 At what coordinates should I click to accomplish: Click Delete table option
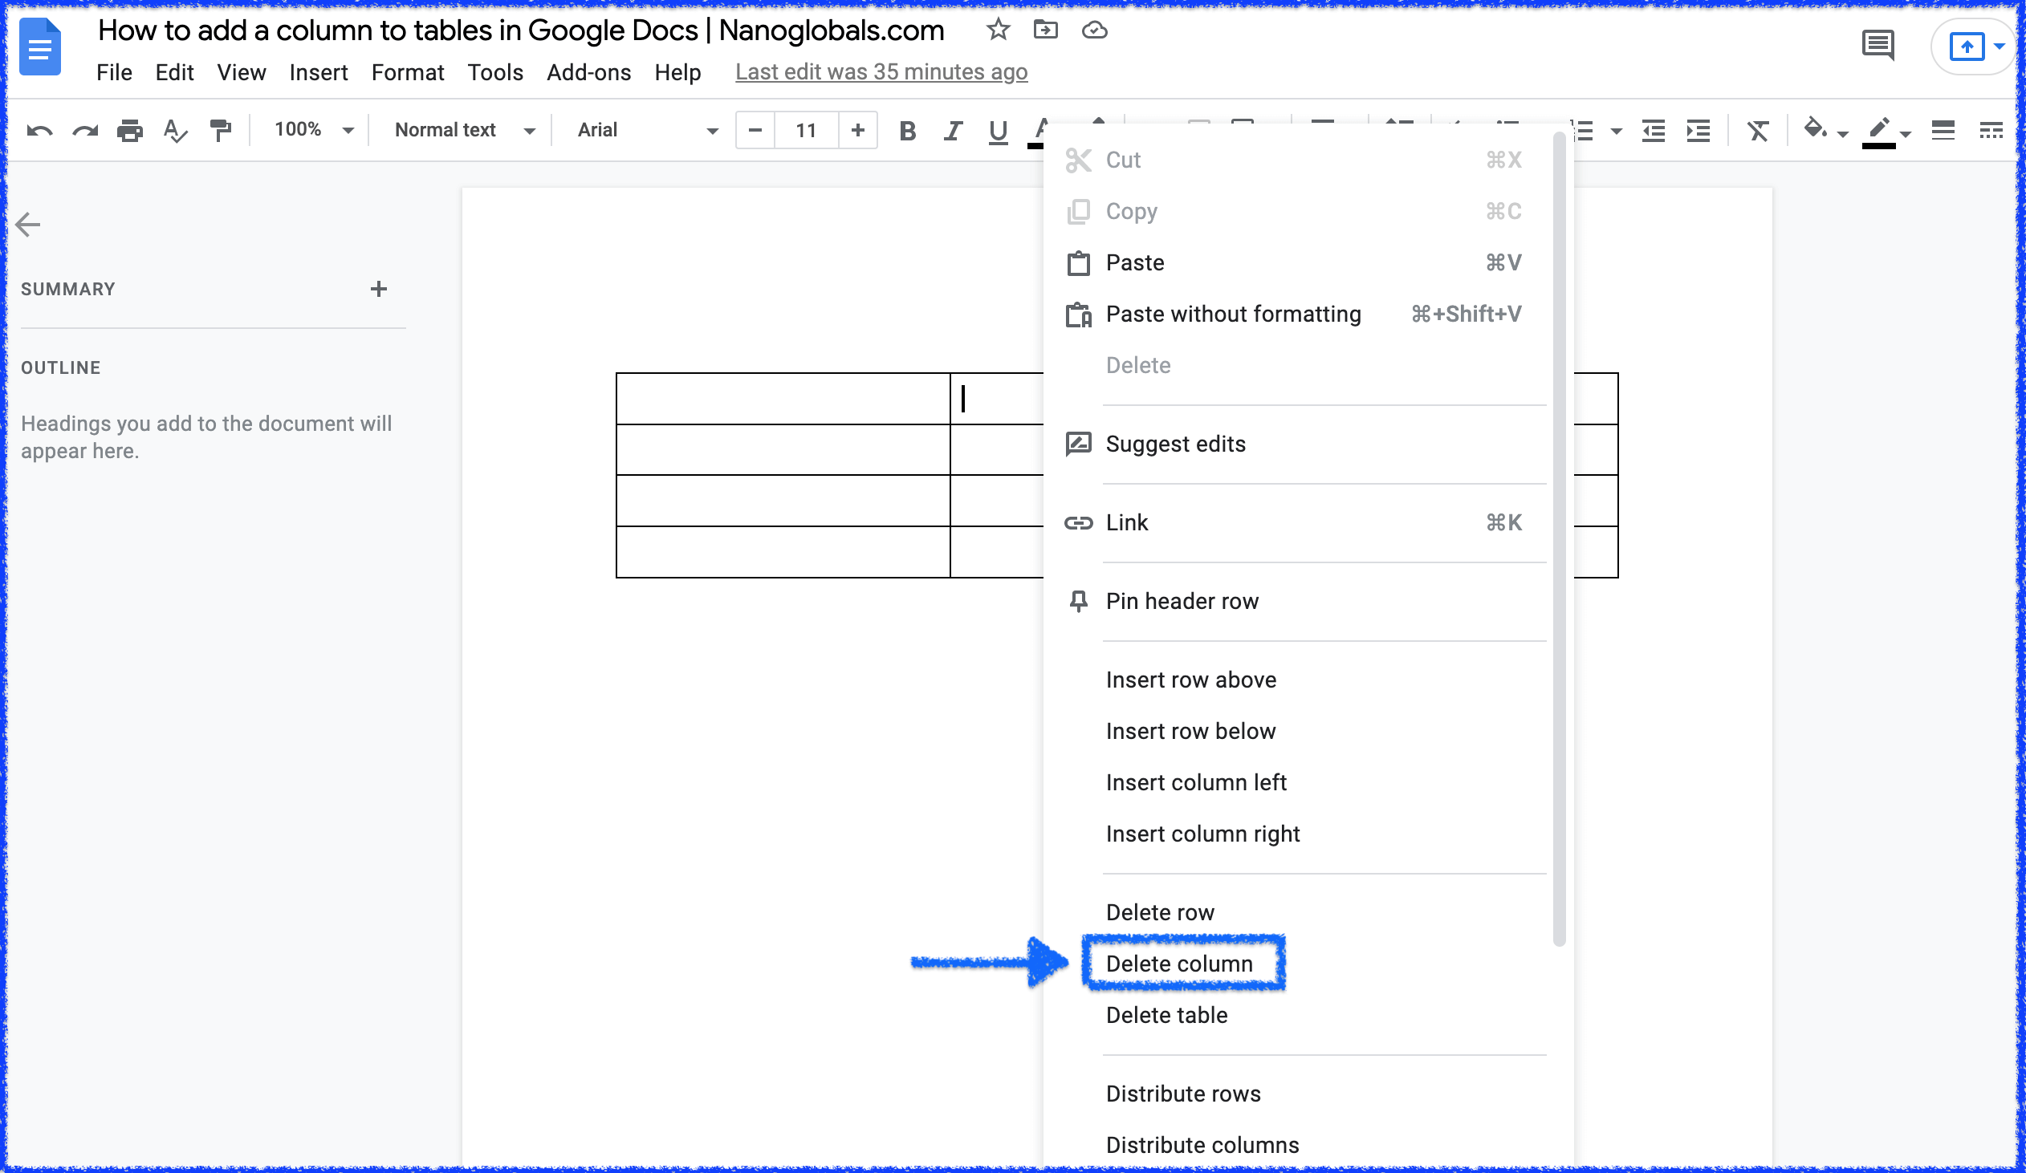(x=1166, y=1015)
